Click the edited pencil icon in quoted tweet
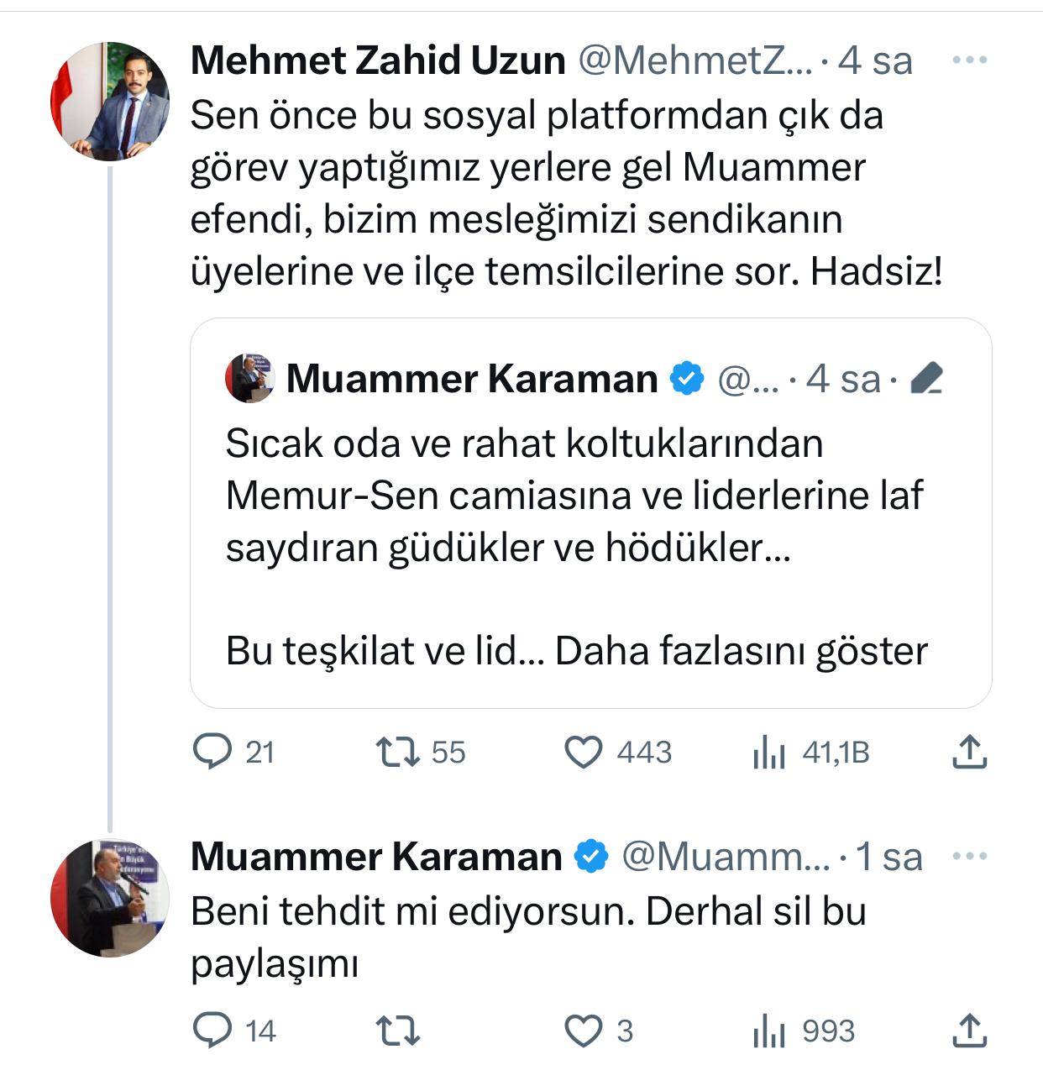 pyautogui.click(x=925, y=379)
